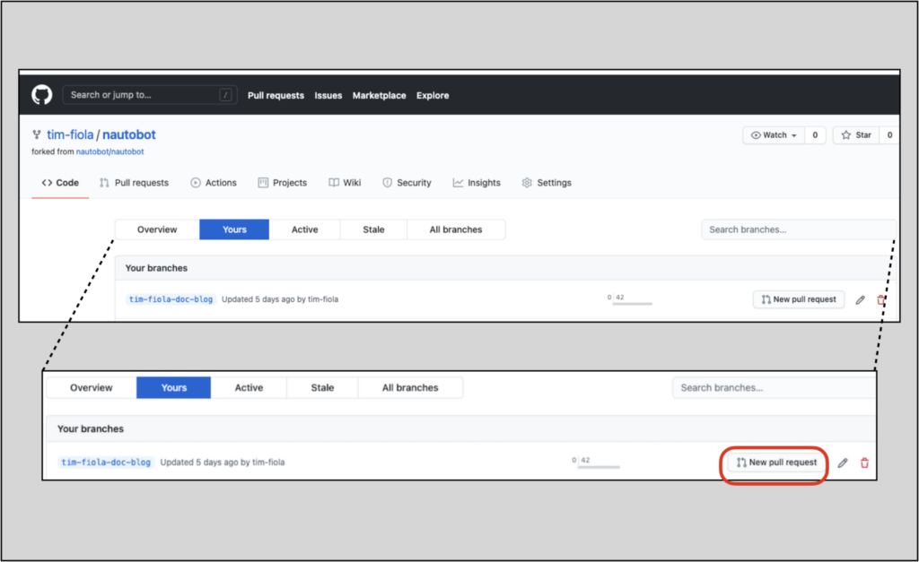
Task: Click the watchers count next to Watch
Action: point(815,135)
